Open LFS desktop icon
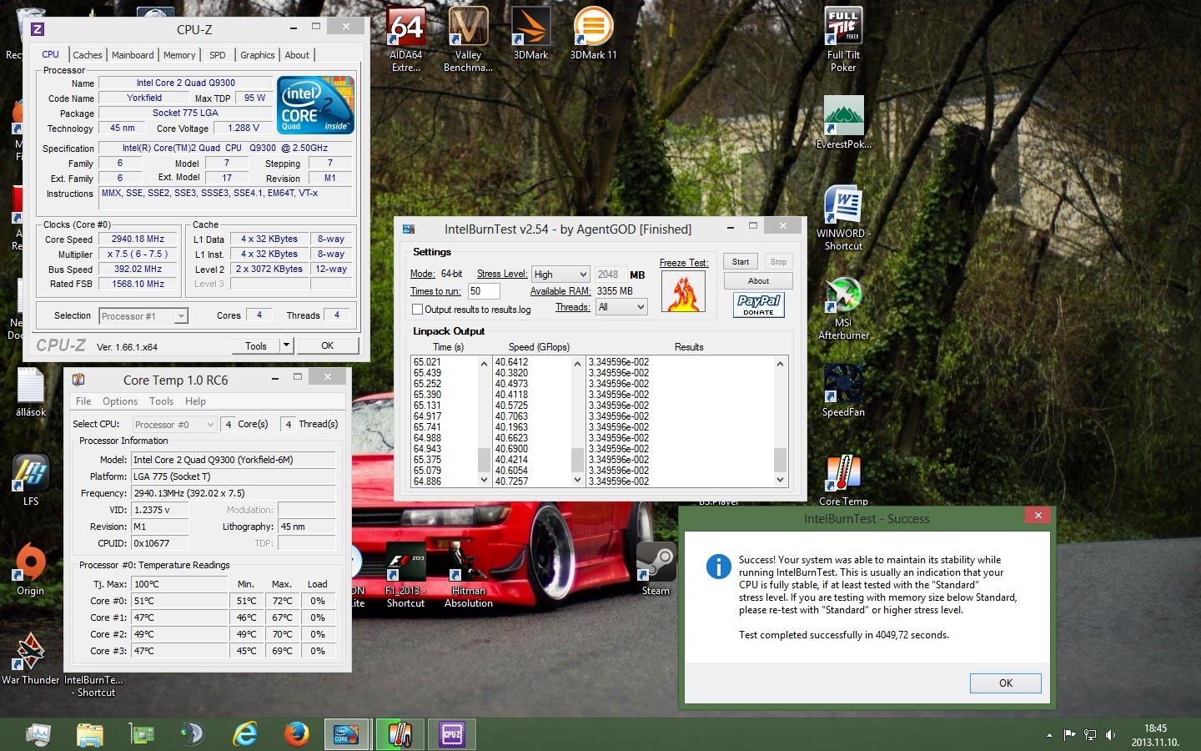This screenshot has width=1201, height=751. (30, 480)
